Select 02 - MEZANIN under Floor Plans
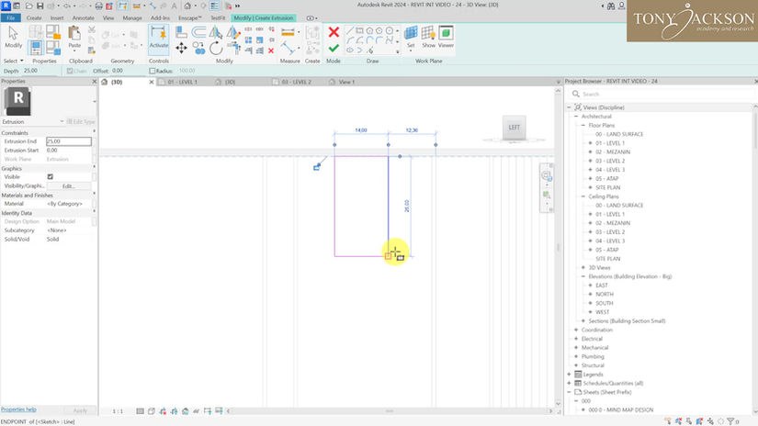 (x=613, y=151)
